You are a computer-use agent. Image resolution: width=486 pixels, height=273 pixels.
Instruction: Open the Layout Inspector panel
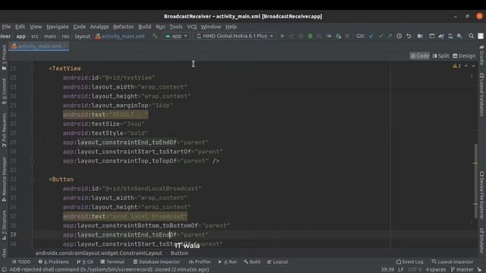[453, 262]
